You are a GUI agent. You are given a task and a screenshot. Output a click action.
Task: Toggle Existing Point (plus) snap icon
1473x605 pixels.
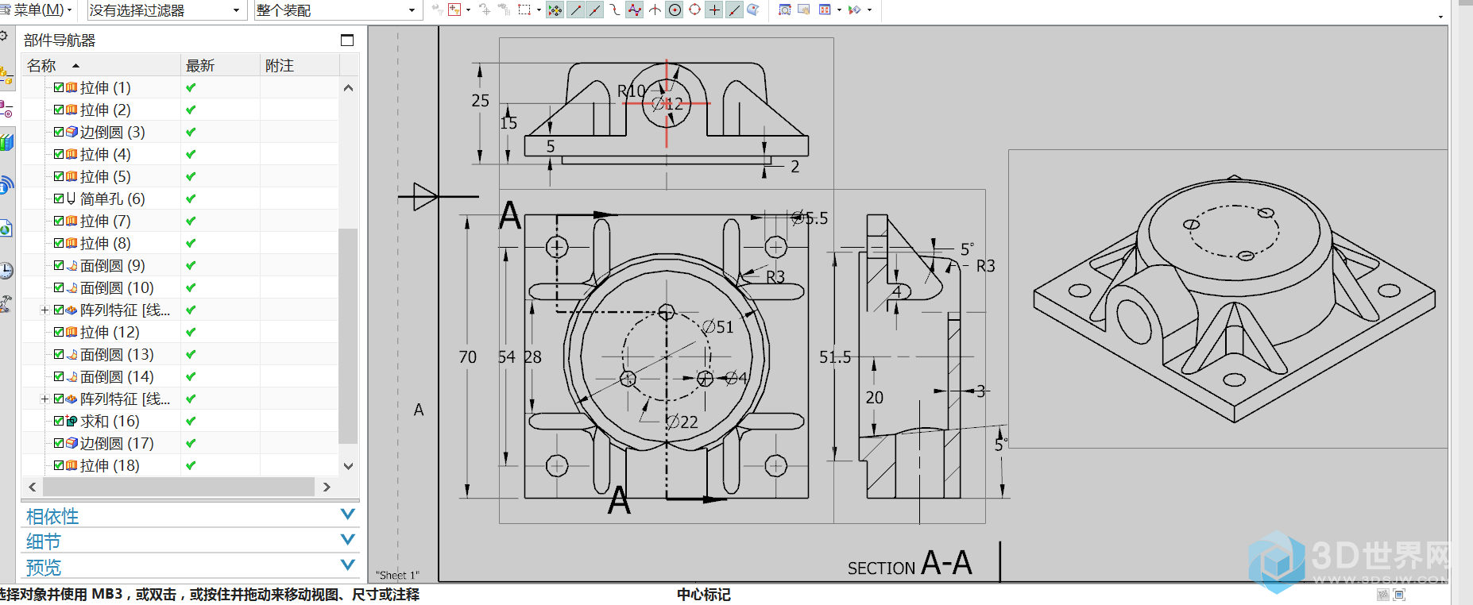[714, 10]
